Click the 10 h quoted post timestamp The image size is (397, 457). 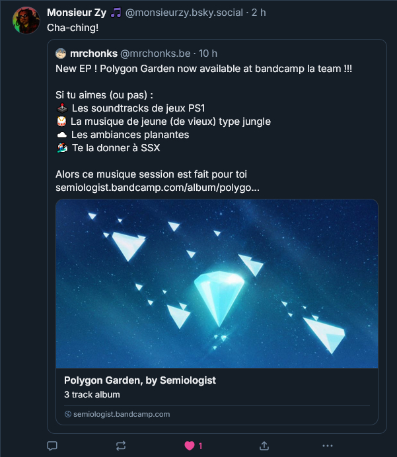(x=207, y=53)
